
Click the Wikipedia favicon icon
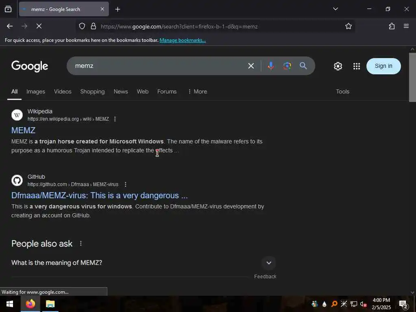click(17, 115)
